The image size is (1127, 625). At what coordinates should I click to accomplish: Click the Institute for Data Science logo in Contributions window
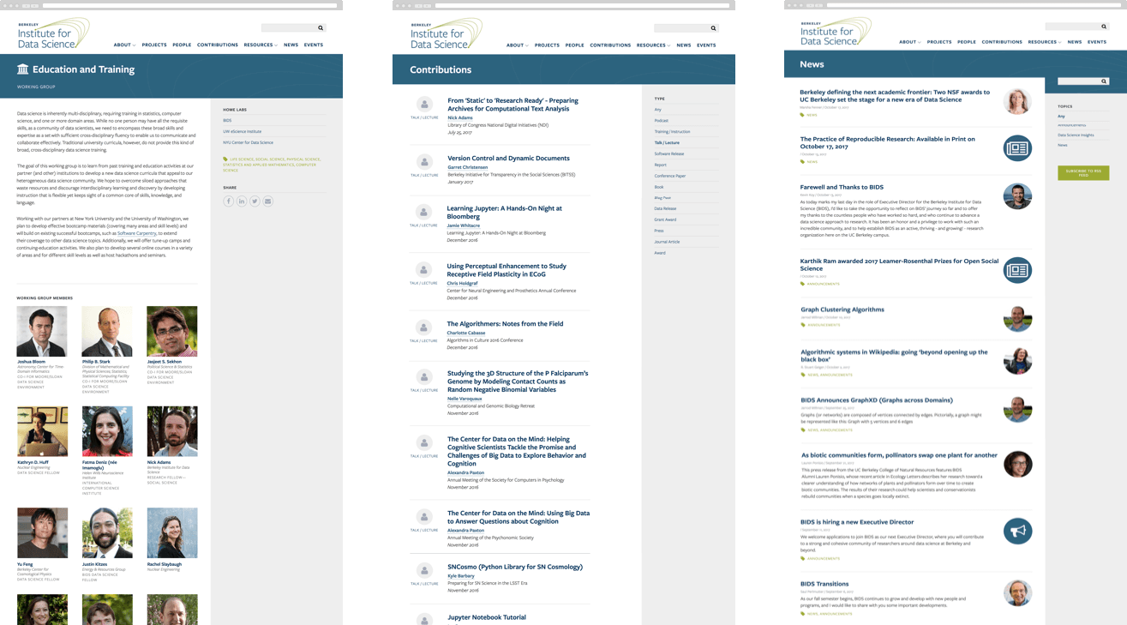coord(445,34)
